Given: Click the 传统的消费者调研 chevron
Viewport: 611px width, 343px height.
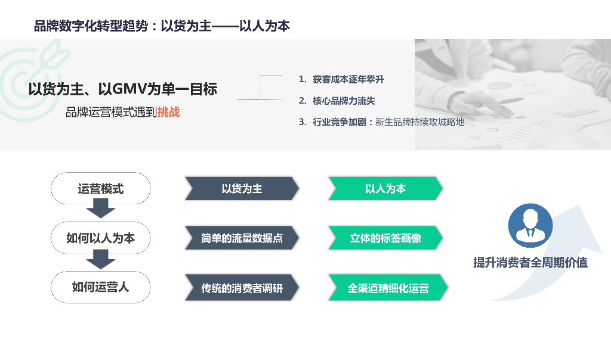Looking at the screenshot, I should pos(242,289).
